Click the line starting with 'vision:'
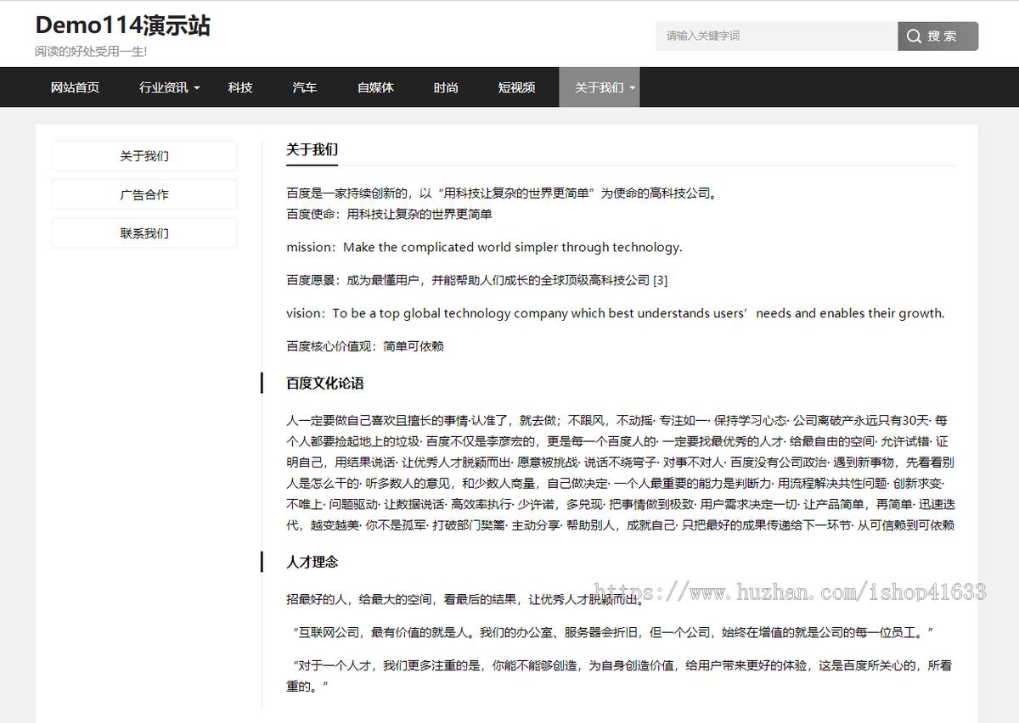Screen dimensions: 1019x723 click(x=616, y=313)
